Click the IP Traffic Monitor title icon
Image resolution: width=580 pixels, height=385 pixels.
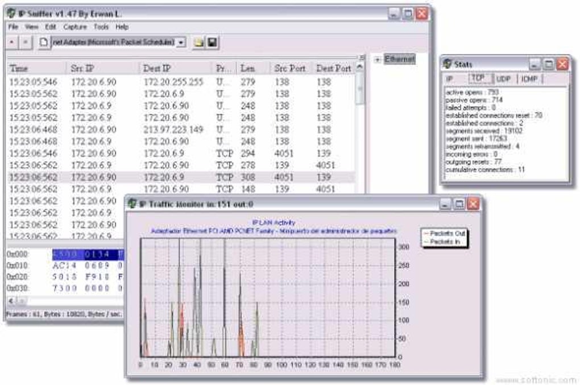click(132, 204)
